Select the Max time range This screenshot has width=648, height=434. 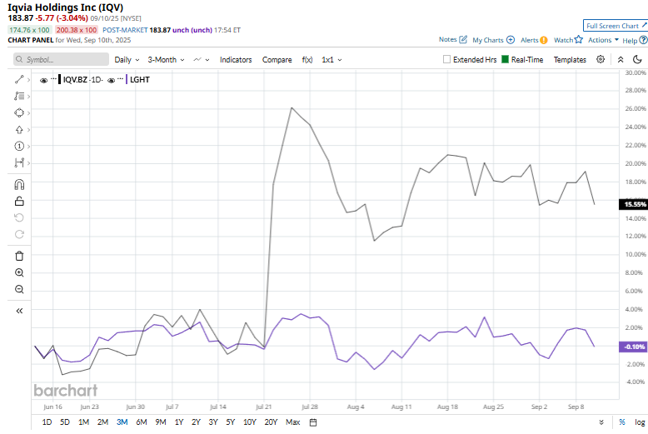tap(292, 422)
